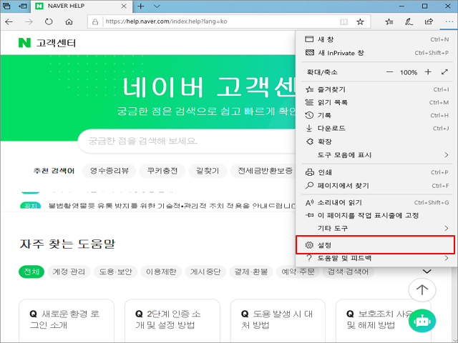Open 2단계 인증 소개 및 설정 방법 card

(172, 321)
